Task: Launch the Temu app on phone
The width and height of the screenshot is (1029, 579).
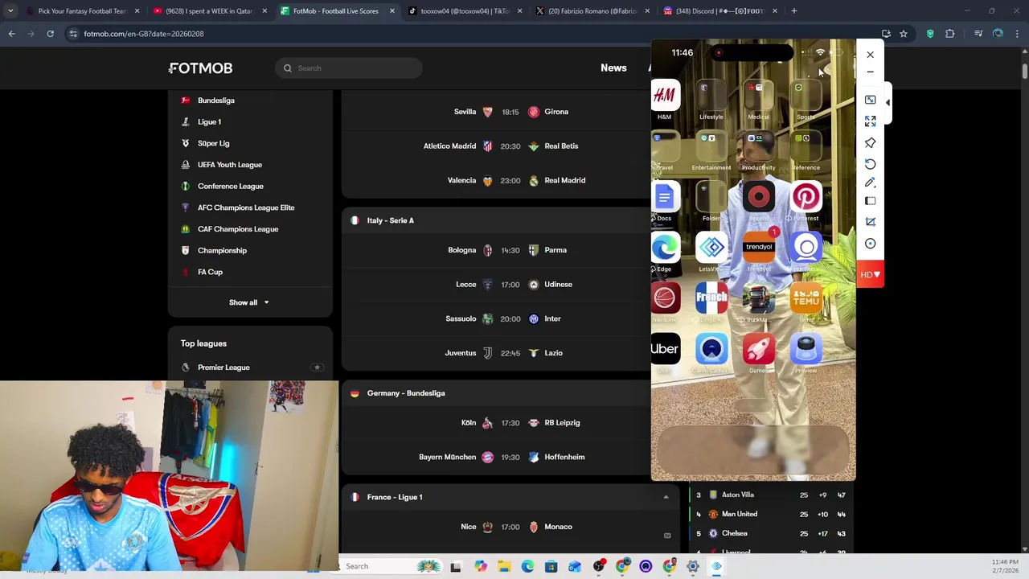Action: pos(806,298)
